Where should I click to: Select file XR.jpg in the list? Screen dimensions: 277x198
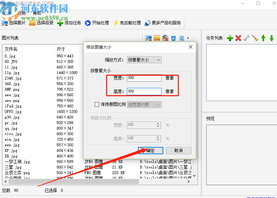tap(11, 156)
